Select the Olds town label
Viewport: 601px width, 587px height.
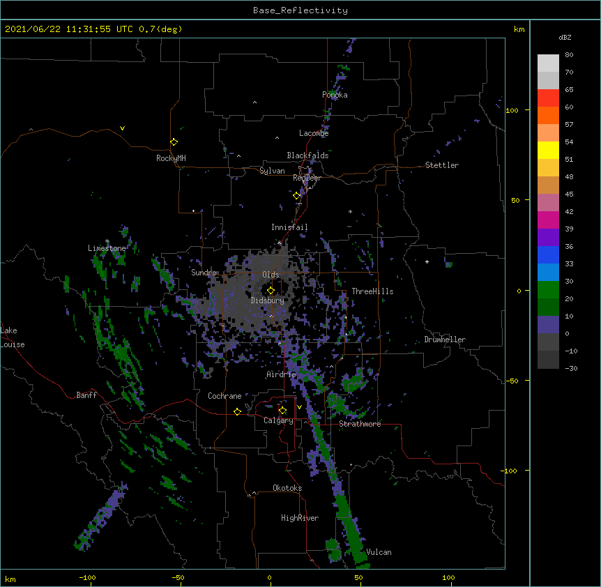[271, 275]
